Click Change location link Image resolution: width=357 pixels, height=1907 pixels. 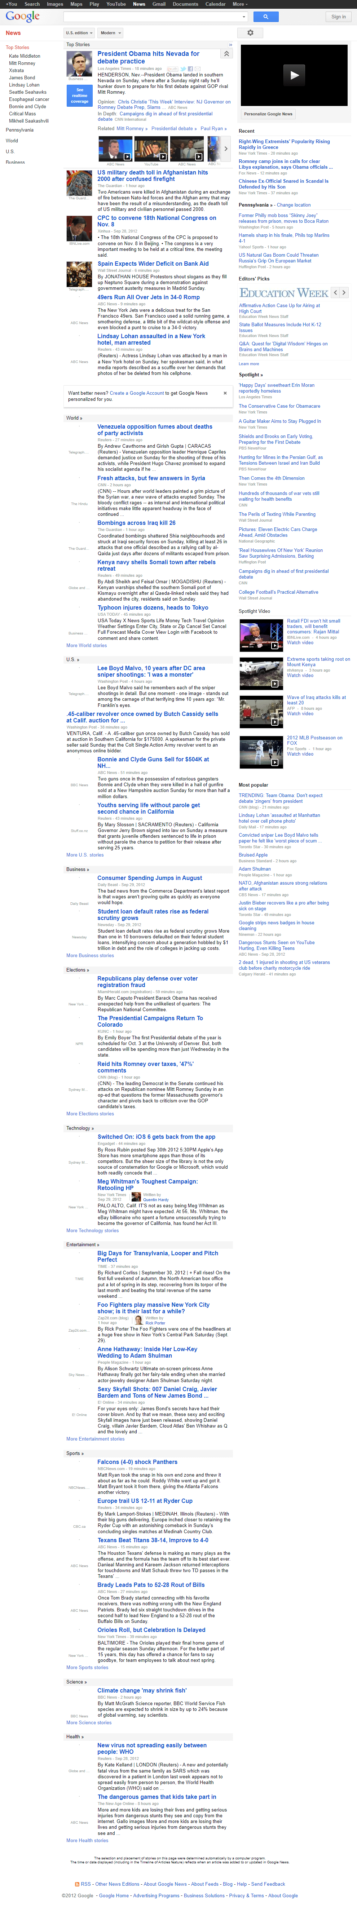coord(293,205)
